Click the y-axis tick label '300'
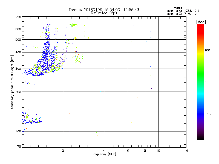The width and height of the screenshot is (219, 164). (18, 69)
